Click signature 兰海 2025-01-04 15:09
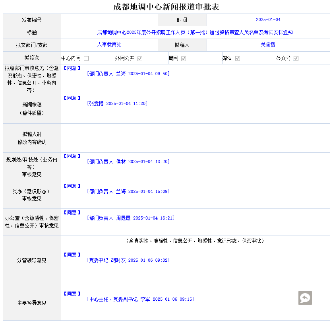331x321 pixels. 128,191
